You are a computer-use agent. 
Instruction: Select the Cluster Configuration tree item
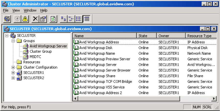pos(40,67)
